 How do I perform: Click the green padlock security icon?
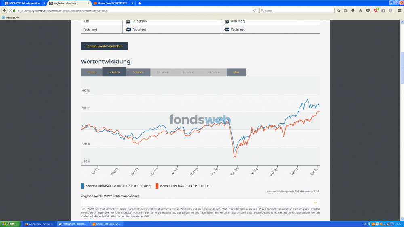[x=14, y=10]
